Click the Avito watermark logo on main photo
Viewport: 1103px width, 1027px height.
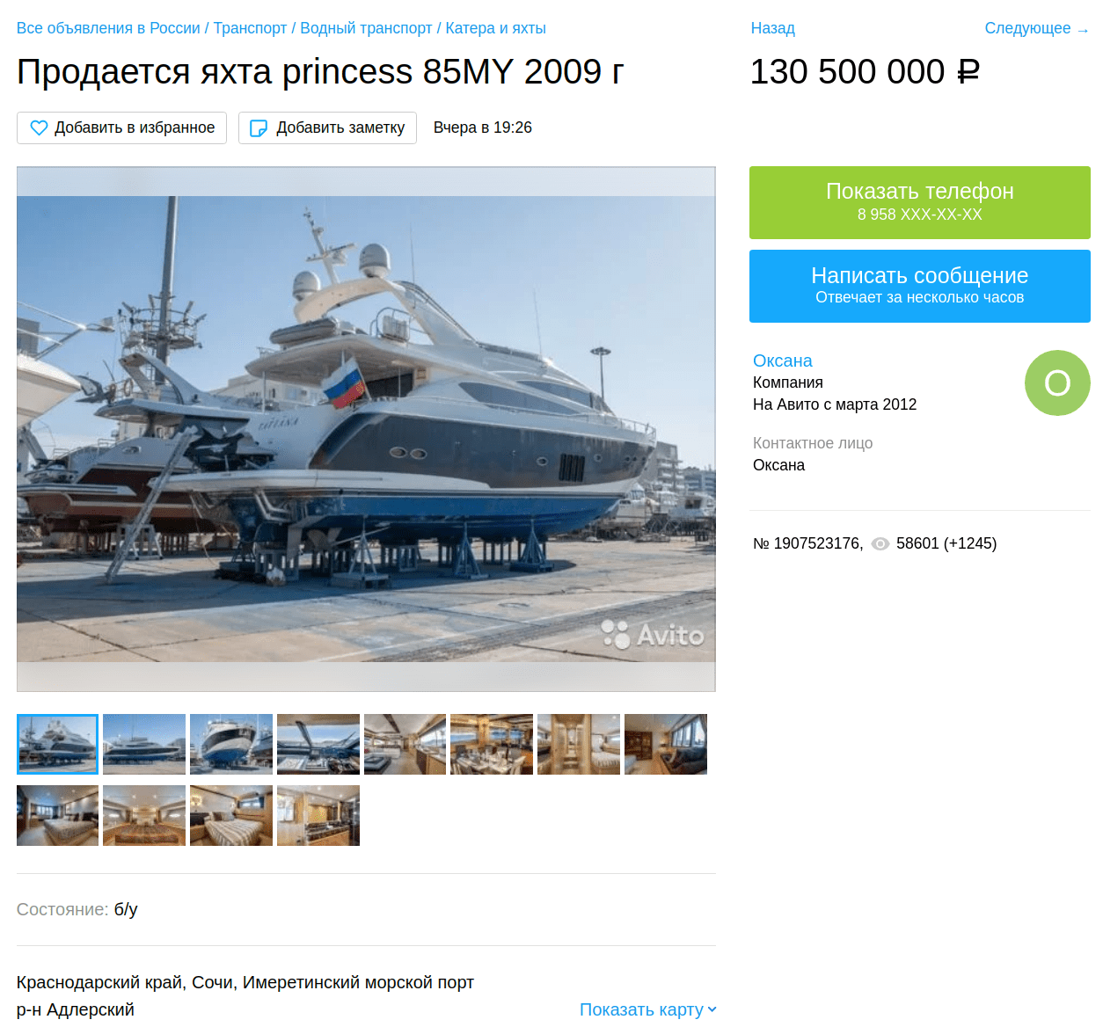click(653, 633)
